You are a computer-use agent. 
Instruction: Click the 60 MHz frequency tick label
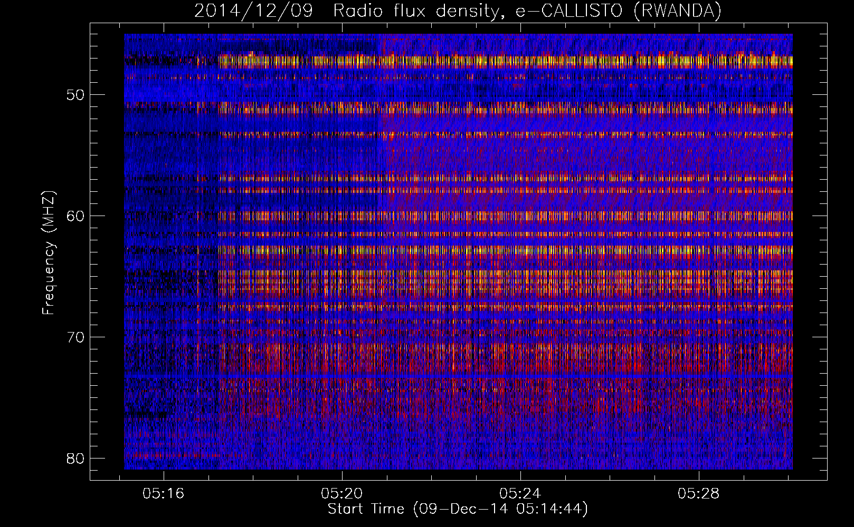[x=76, y=216]
